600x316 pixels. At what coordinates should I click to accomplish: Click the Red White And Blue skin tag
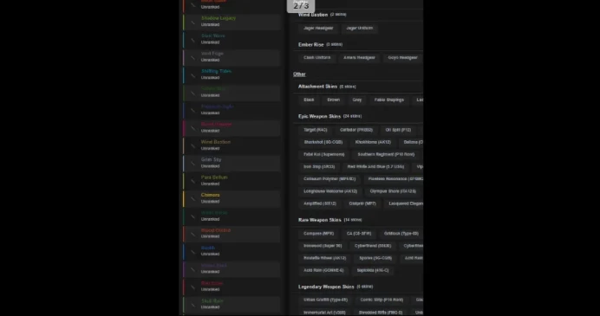point(375,167)
